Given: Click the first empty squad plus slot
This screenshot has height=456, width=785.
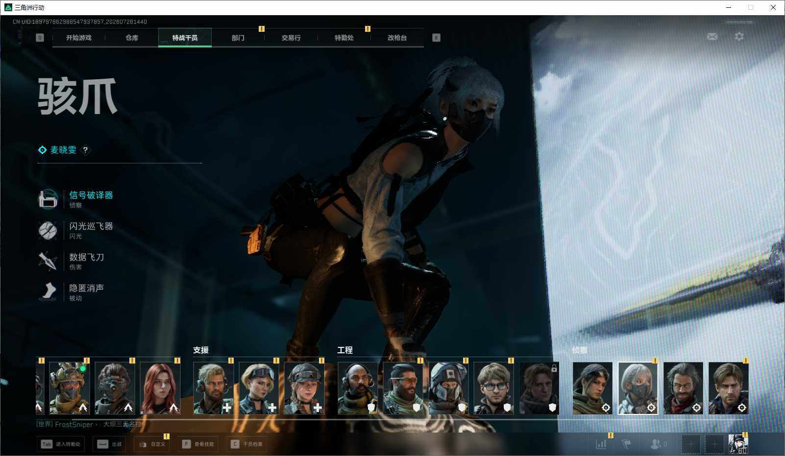Looking at the screenshot, I should (x=690, y=444).
